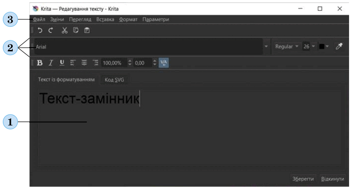Align text to the right
The image size is (350, 187).
[95, 63]
